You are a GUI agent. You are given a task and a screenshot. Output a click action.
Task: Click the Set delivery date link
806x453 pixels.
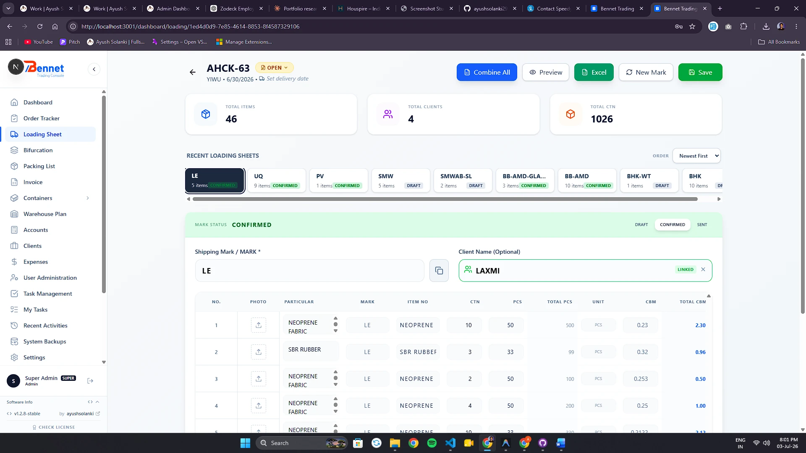click(x=284, y=79)
